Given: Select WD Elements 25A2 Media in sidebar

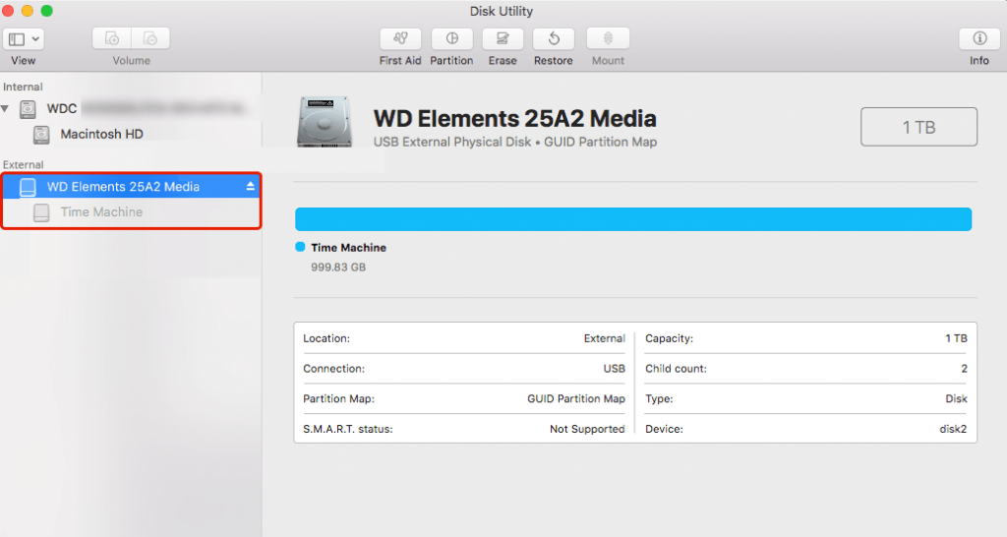Looking at the screenshot, I should coord(131,186).
